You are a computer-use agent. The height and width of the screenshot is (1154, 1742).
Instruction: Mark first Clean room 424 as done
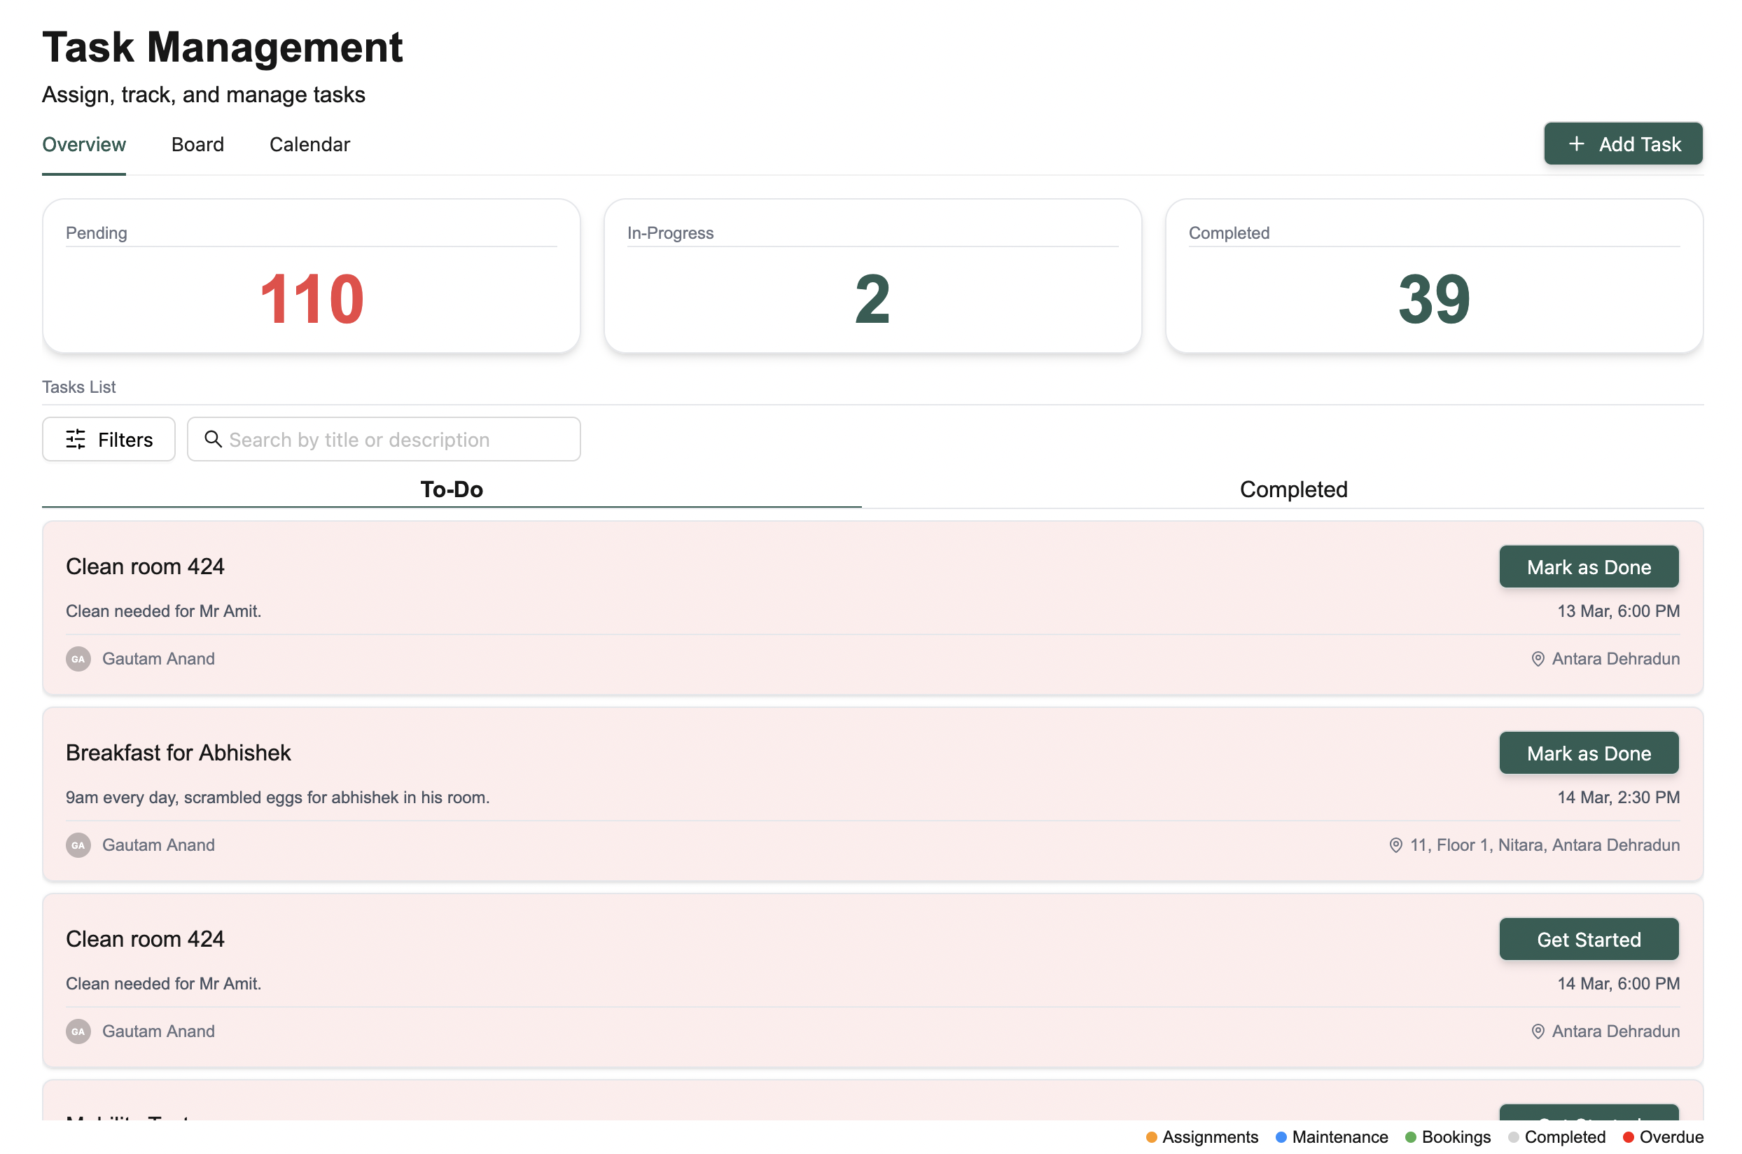(1588, 566)
